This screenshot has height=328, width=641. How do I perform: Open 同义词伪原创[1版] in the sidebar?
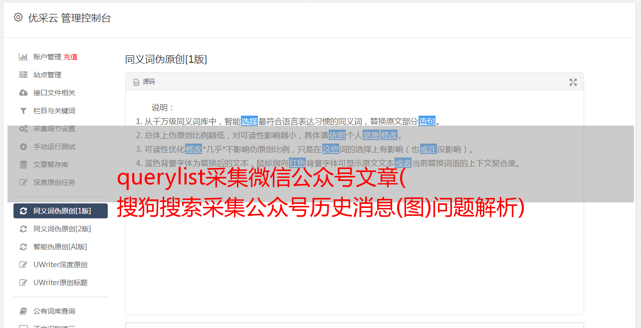60,211
